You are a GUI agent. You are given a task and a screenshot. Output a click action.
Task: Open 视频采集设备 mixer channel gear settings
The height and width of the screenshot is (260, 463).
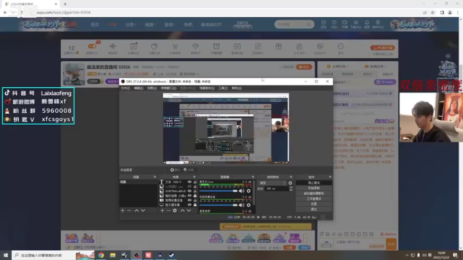pos(249,205)
